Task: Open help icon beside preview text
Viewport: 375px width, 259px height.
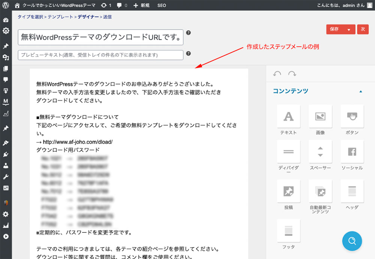Action: (x=189, y=53)
